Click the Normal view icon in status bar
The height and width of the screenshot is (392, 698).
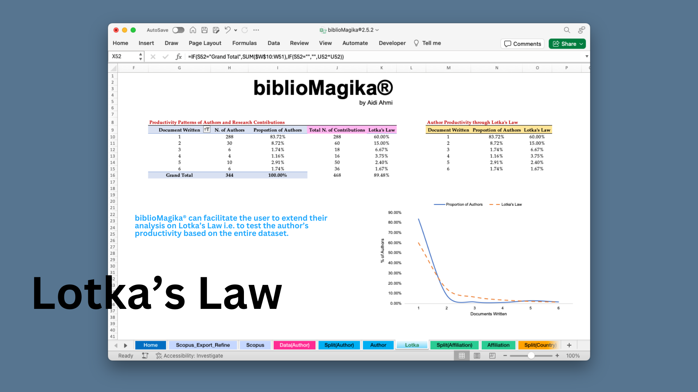(x=462, y=356)
